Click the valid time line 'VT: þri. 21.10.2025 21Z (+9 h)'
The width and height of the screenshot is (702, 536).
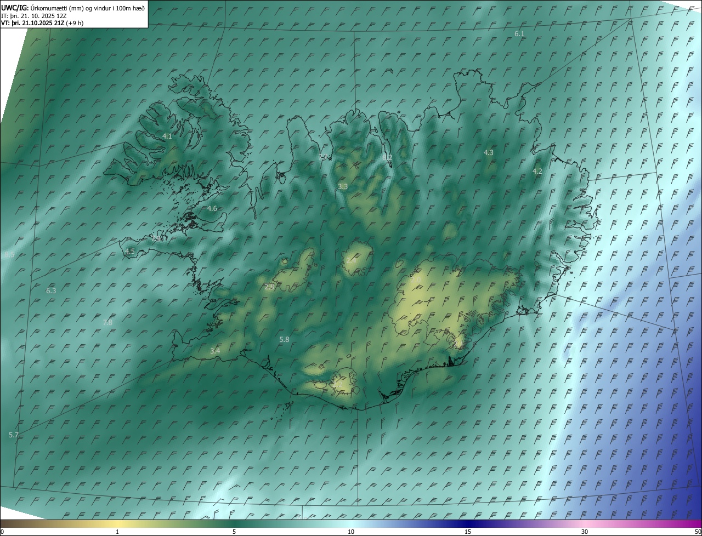(42, 24)
